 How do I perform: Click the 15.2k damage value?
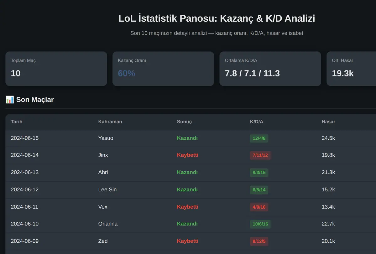coord(328,189)
